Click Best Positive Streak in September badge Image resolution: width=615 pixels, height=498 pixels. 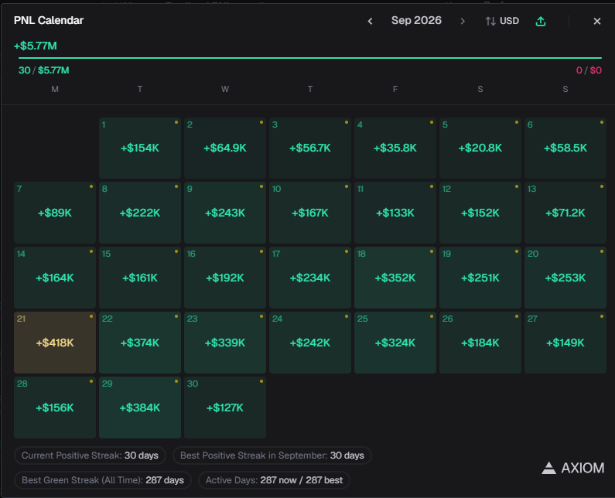tap(272, 455)
